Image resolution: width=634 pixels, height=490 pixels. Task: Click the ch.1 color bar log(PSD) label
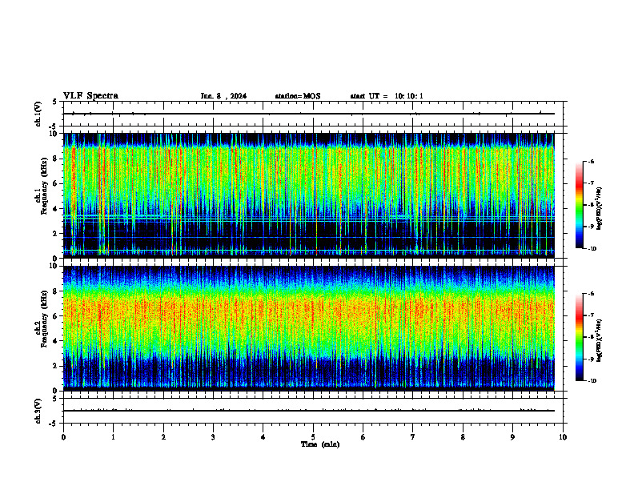(599, 209)
